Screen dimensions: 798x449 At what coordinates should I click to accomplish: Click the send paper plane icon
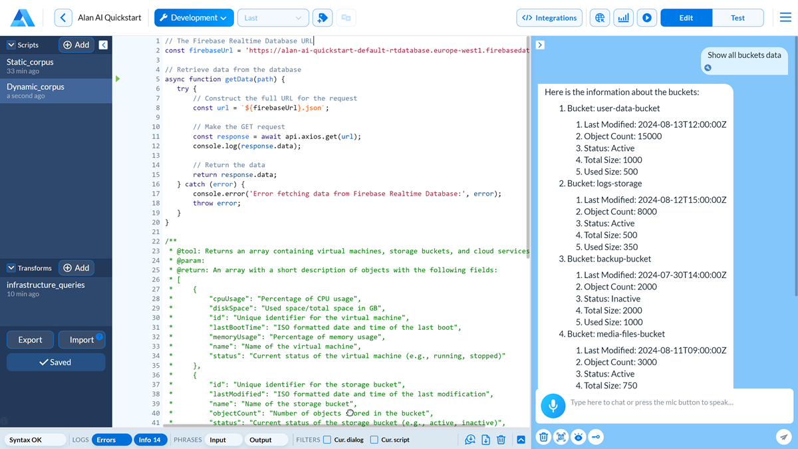[x=783, y=437]
